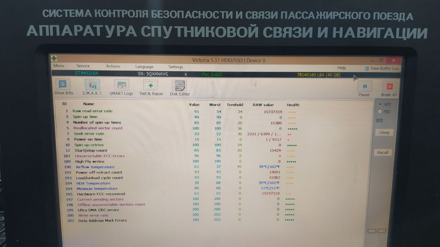Open the Settings menu
Image resolution: width=440 pixels, height=247 pixels.
(x=176, y=67)
